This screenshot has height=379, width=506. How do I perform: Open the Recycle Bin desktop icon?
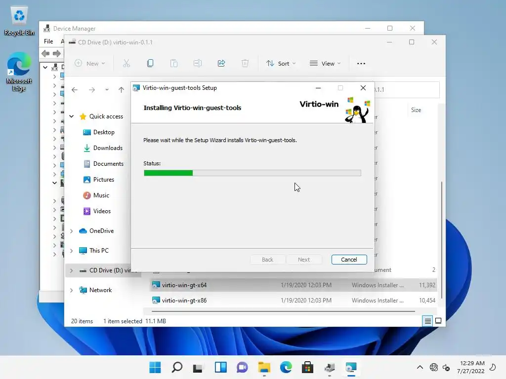coord(19,21)
